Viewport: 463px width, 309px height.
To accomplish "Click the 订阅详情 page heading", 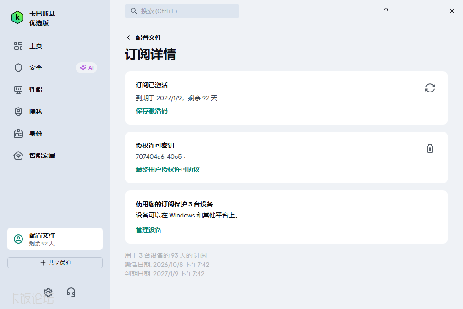I will (x=150, y=54).
